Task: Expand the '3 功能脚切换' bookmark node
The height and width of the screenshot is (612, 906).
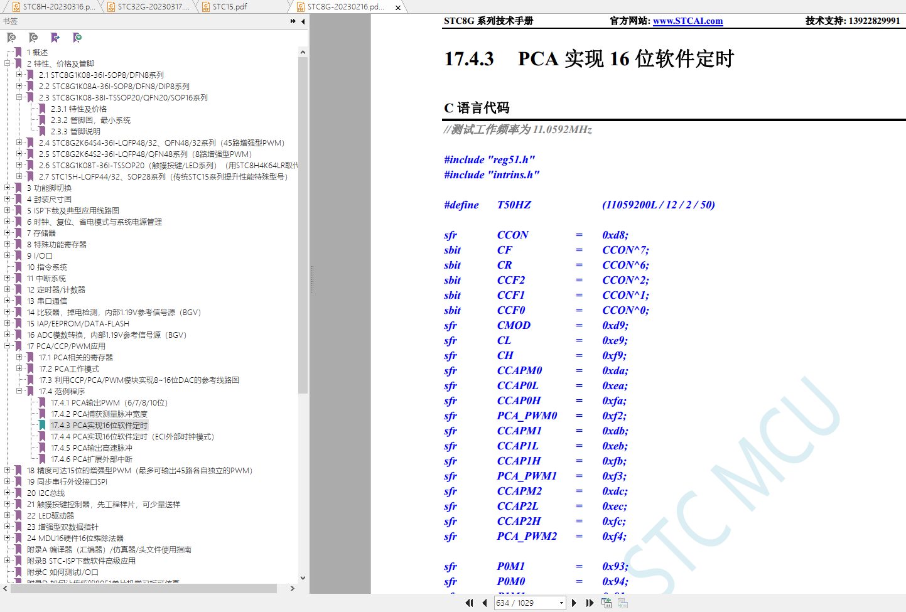Action: [x=8, y=188]
